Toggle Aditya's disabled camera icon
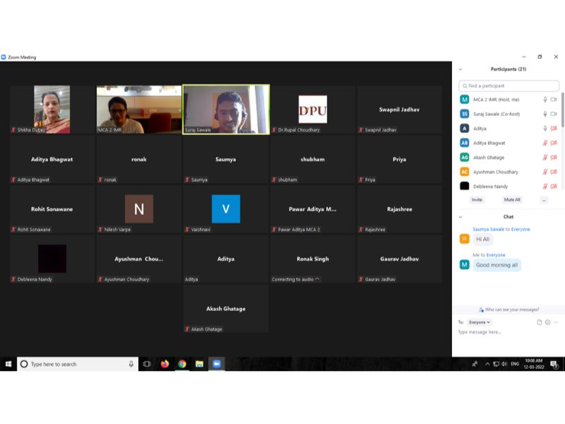 (x=554, y=129)
